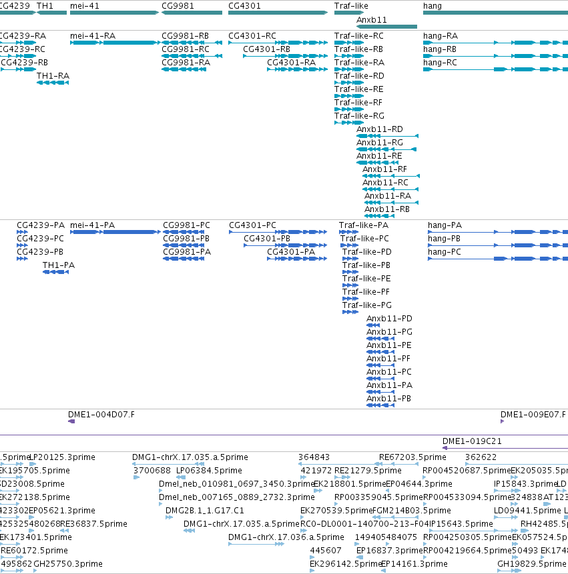Click feature DMG2B.1_1.G17.C1

pyautogui.click(x=205, y=510)
